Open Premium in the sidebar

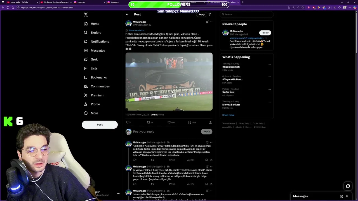click(94, 95)
